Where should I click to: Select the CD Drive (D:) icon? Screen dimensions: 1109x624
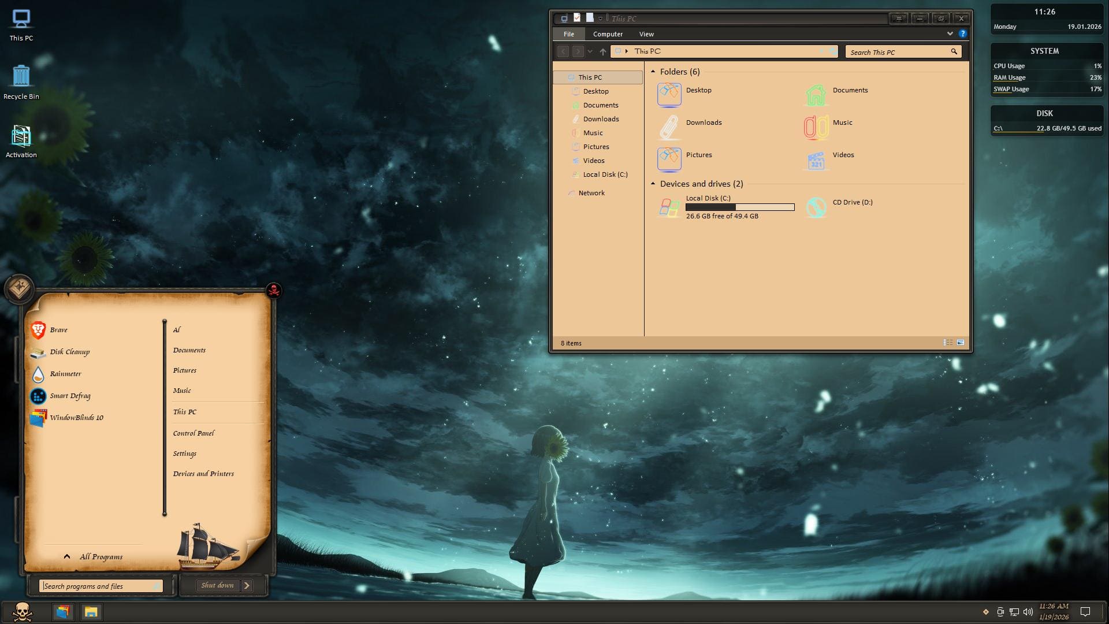tap(816, 207)
